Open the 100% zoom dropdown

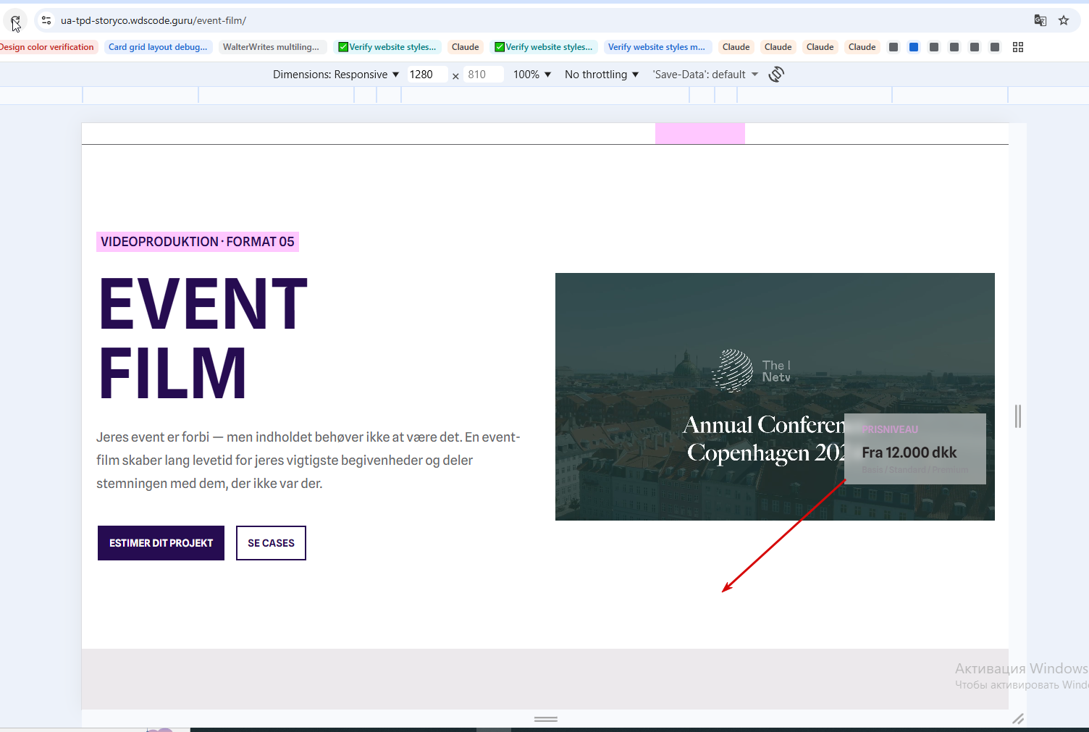point(532,75)
